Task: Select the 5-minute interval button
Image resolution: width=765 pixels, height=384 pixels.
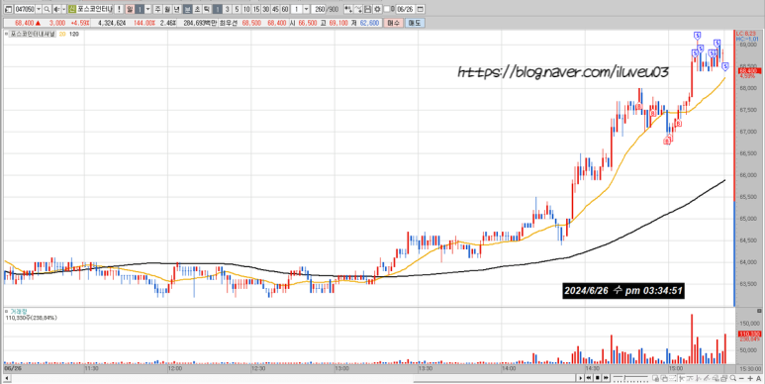Action: pyautogui.click(x=237, y=9)
